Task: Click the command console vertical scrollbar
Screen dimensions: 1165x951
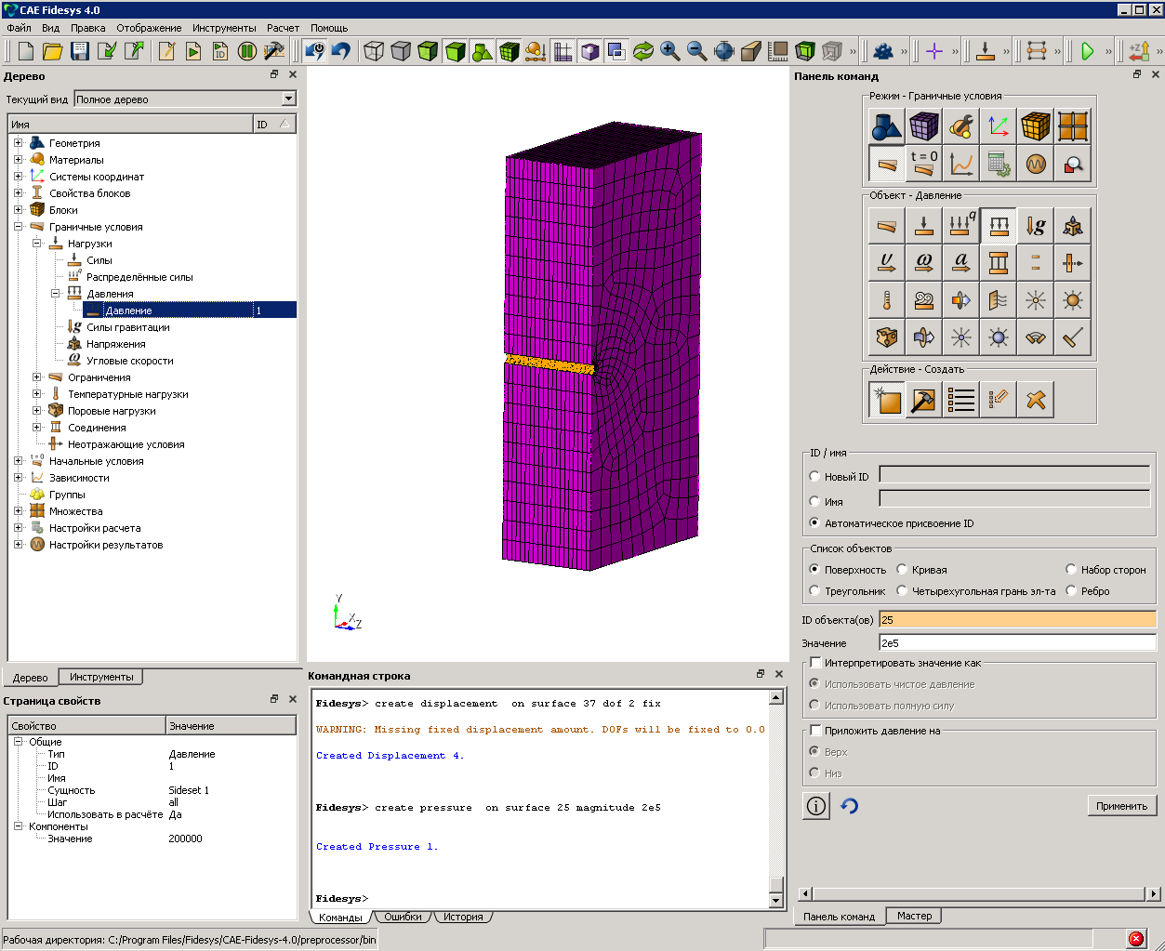Action: [776, 799]
